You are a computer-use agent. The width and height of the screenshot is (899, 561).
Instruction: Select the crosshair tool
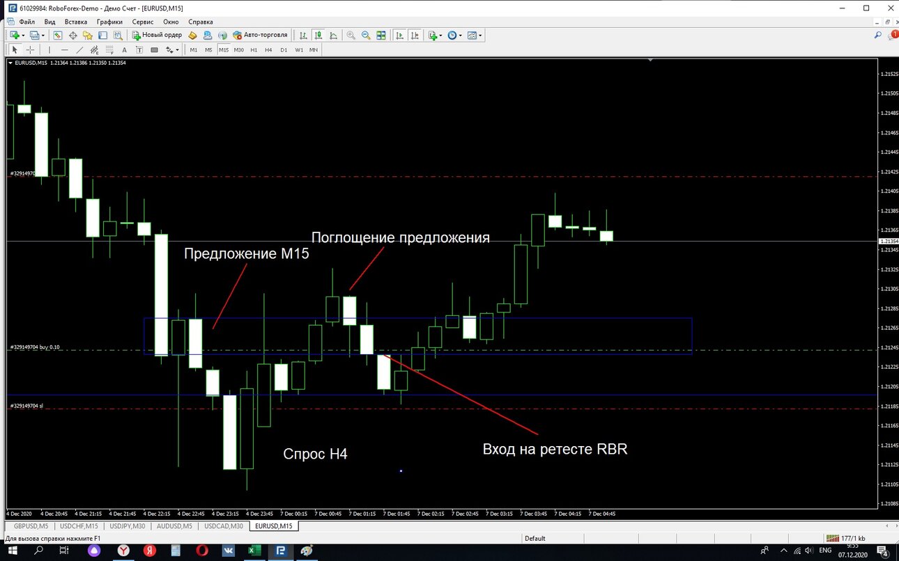(x=30, y=49)
